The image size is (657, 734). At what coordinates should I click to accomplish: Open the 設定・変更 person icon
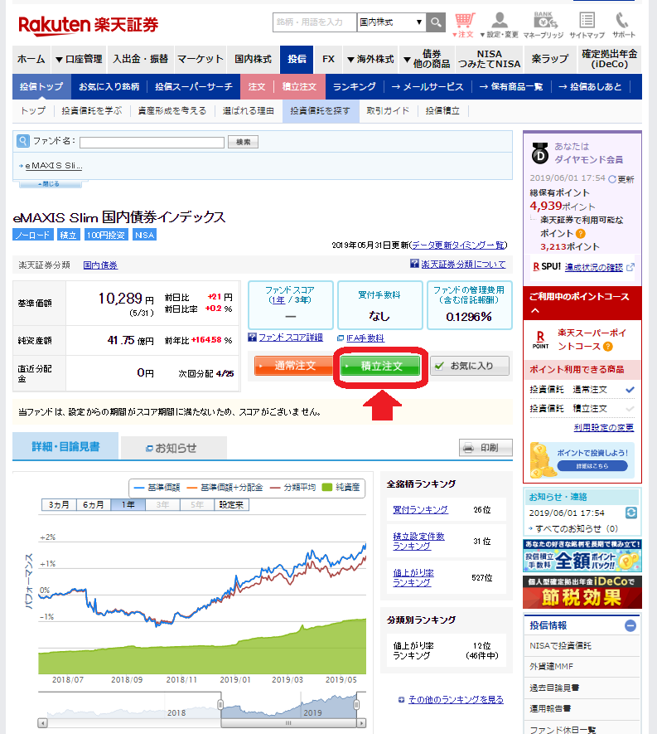(x=500, y=25)
